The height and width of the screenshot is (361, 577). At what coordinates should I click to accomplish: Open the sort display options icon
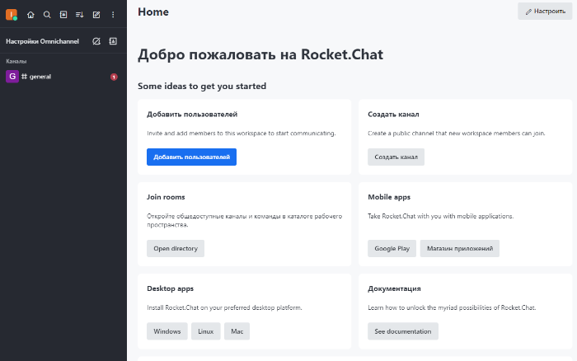coord(80,15)
